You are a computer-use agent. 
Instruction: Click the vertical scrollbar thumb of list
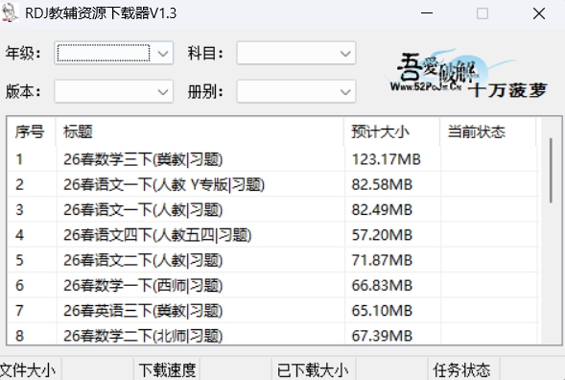click(551, 170)
